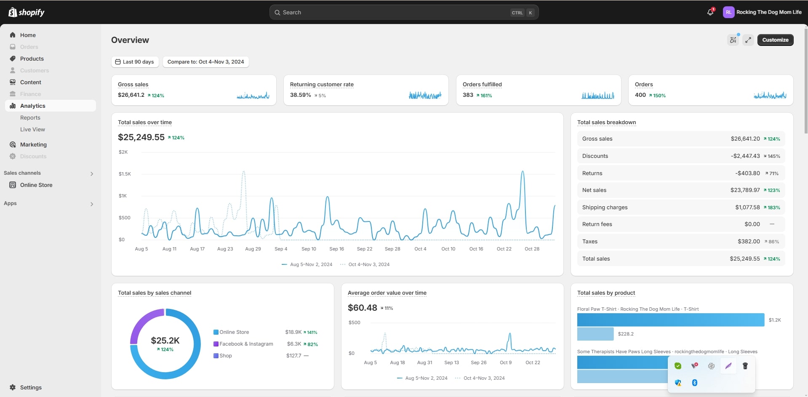This screenshot has height=397, width=808.
Task: Click the confetti what's new icon
Action: tap(733, 40)
